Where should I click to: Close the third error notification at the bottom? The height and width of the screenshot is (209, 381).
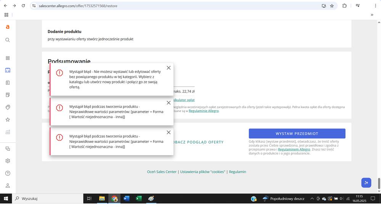(x=169, y=133)
